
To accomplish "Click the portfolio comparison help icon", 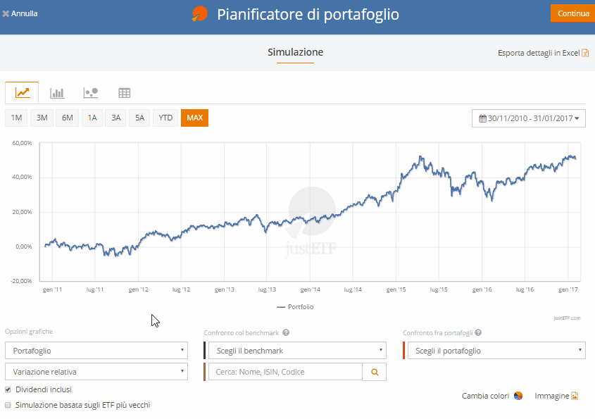I will (x=479, y=332).
